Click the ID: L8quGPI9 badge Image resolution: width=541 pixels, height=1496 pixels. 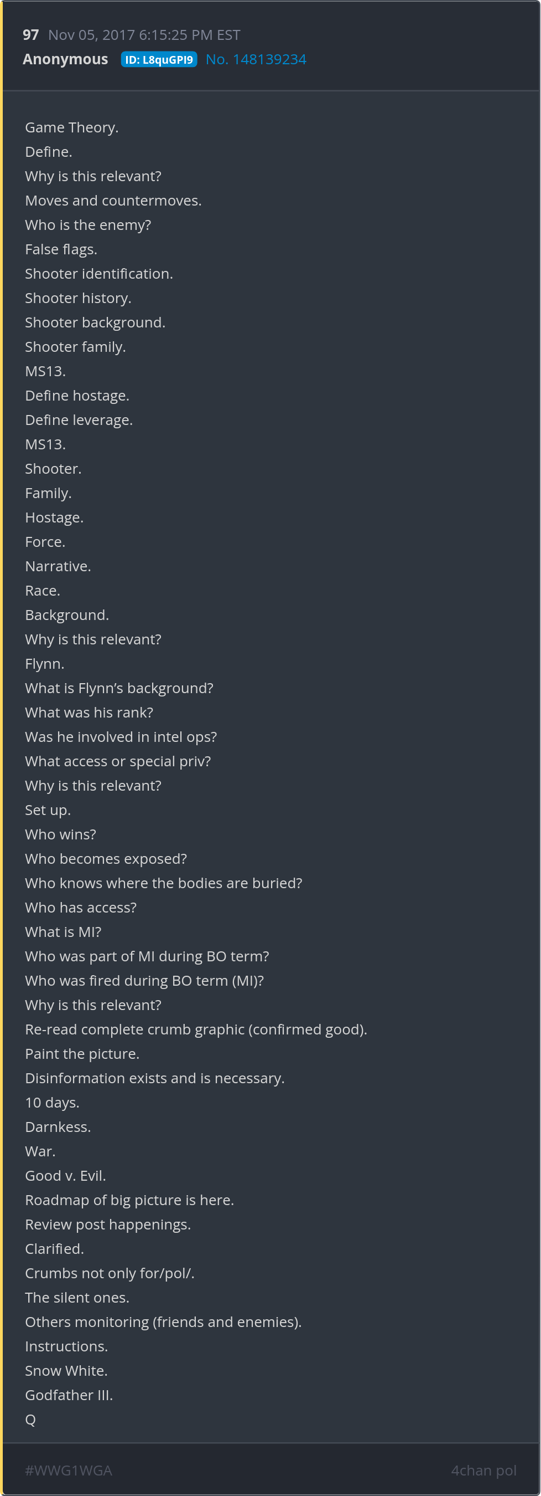click(x=159, y=60)
